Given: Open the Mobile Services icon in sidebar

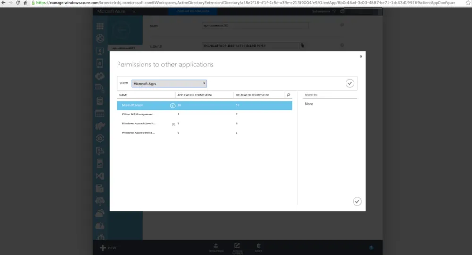Looking at the screenshot, I should click(x=100, y=64).
